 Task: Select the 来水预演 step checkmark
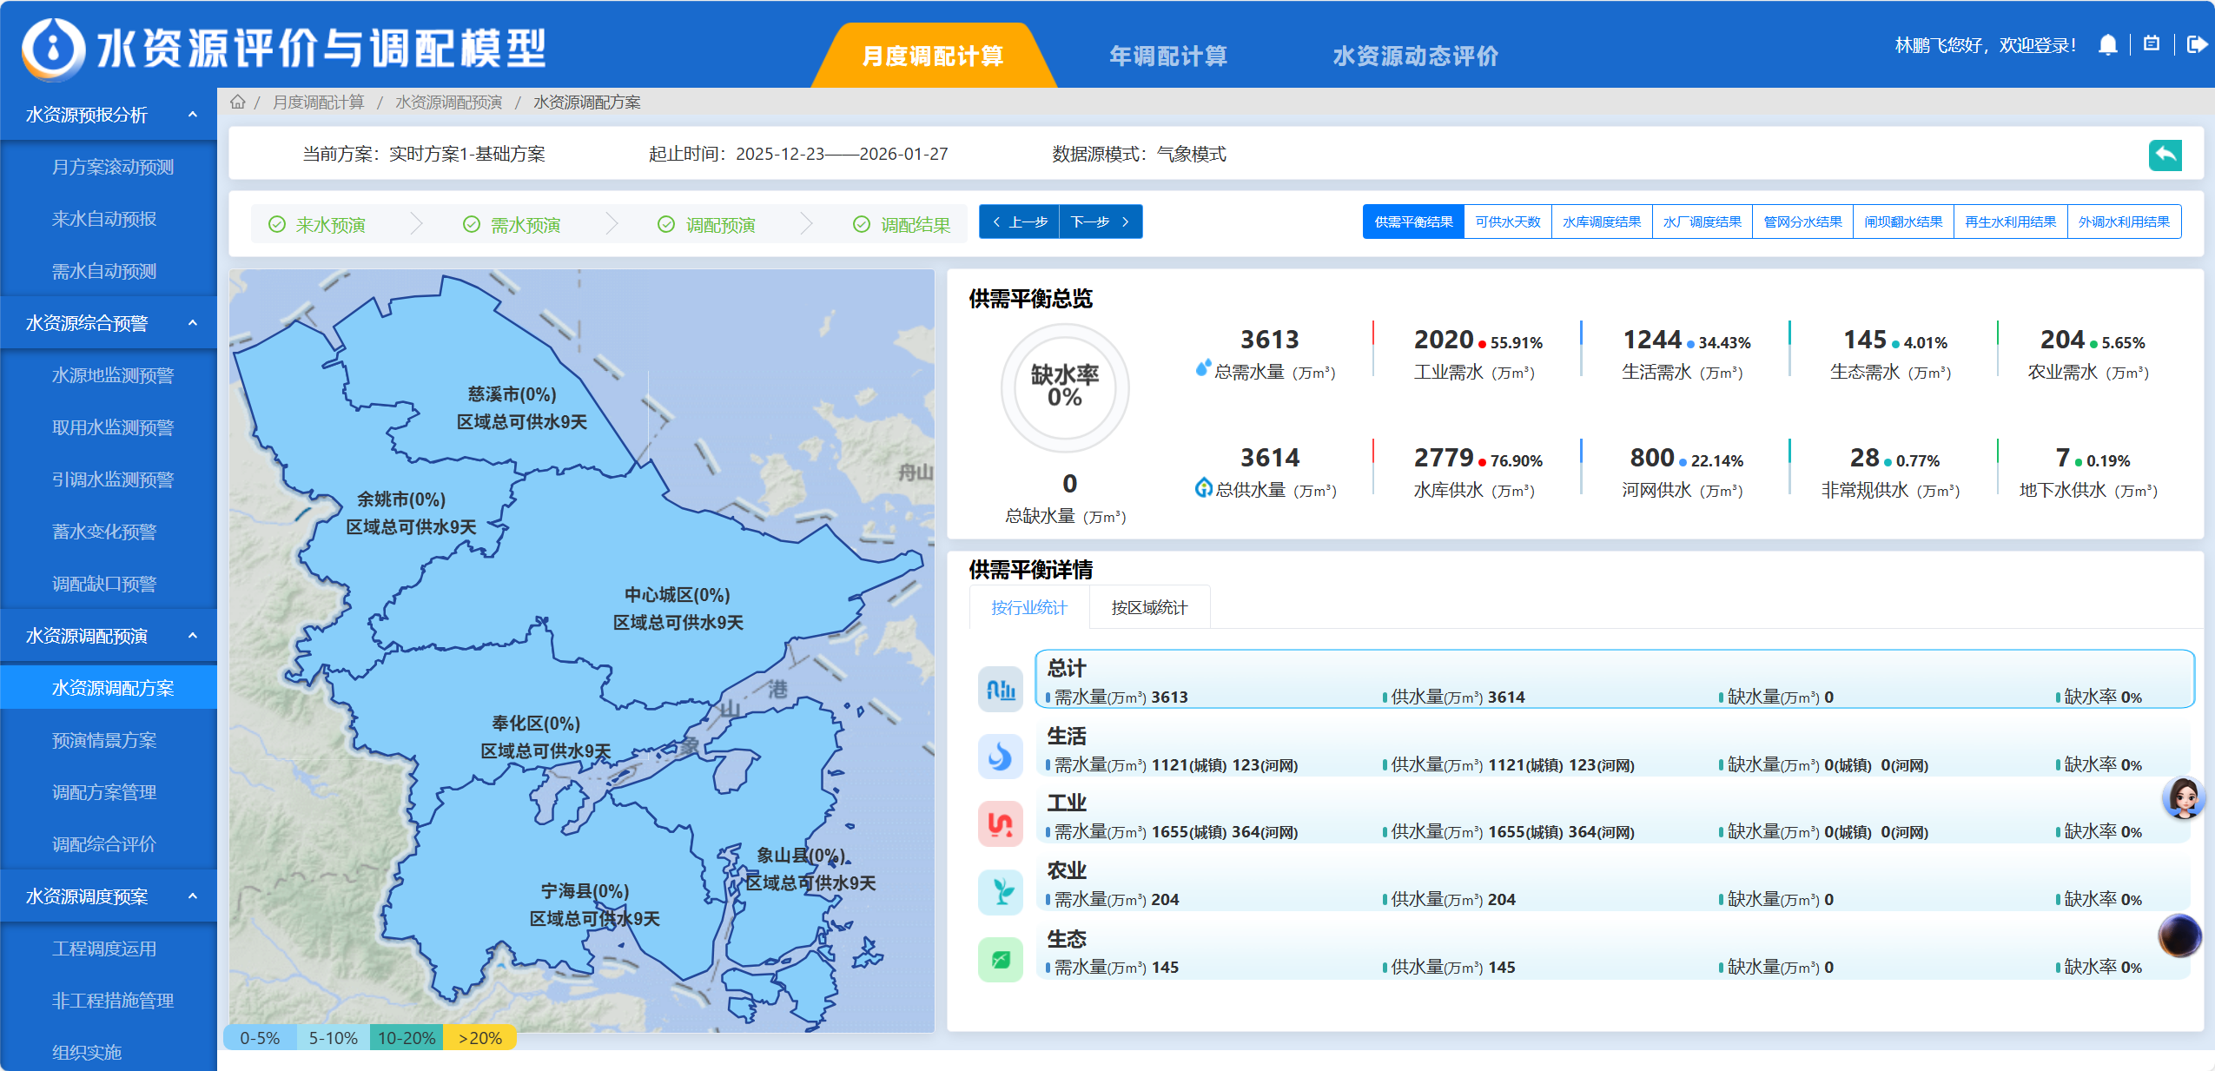tap(277, 225)
